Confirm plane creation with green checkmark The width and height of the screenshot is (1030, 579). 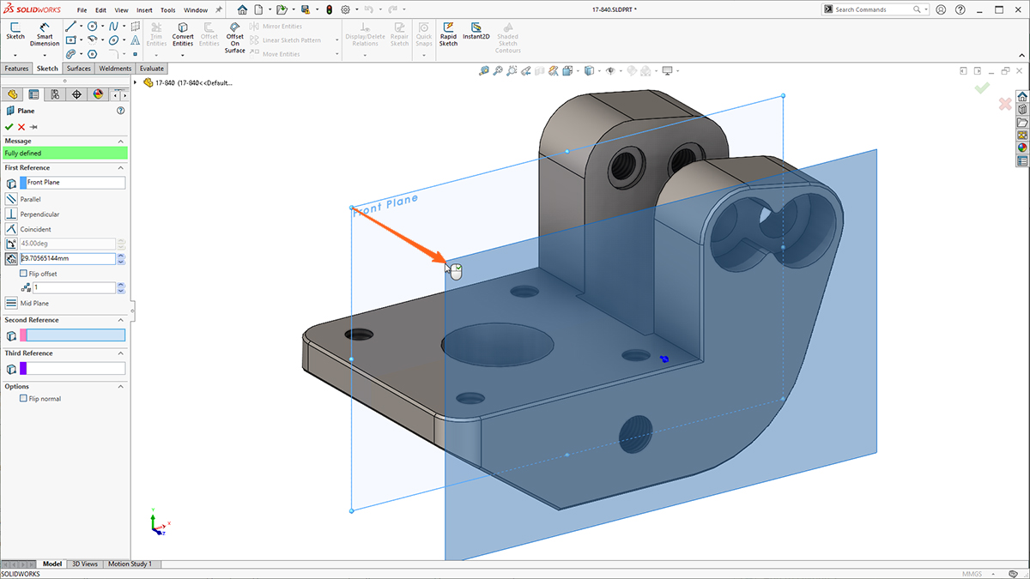click(x=9, y=127)
